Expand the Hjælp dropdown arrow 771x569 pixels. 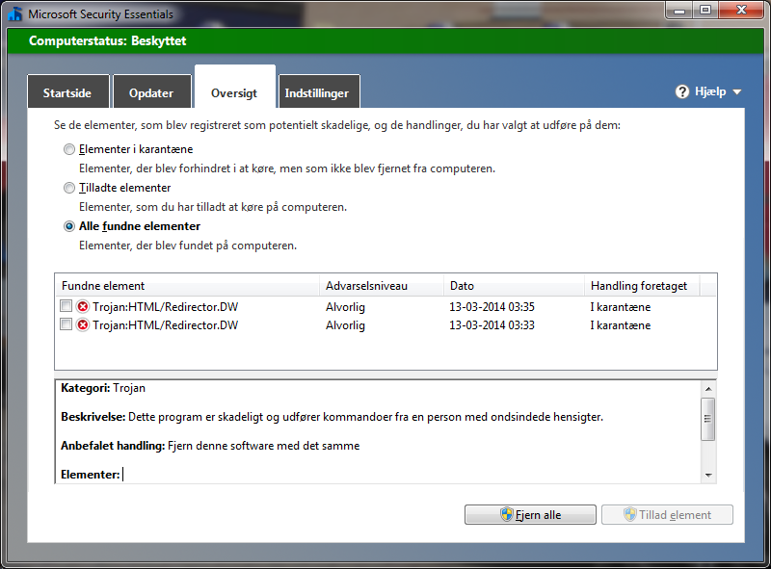pyautogui.click(x=736, y=92)
